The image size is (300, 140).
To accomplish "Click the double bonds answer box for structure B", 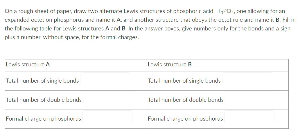I will click(250, 98).
